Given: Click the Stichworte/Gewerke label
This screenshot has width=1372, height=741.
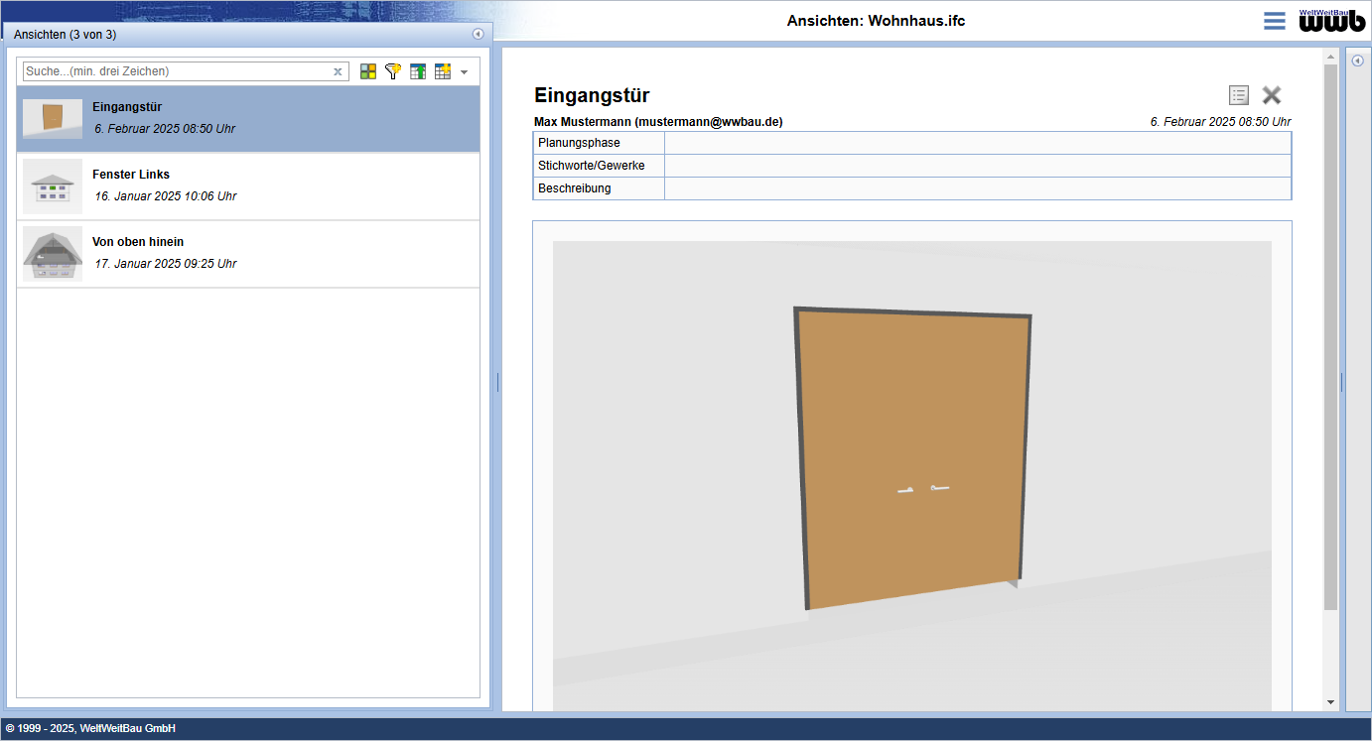Looking at the screenshot, I should click(x=592, y=166).
